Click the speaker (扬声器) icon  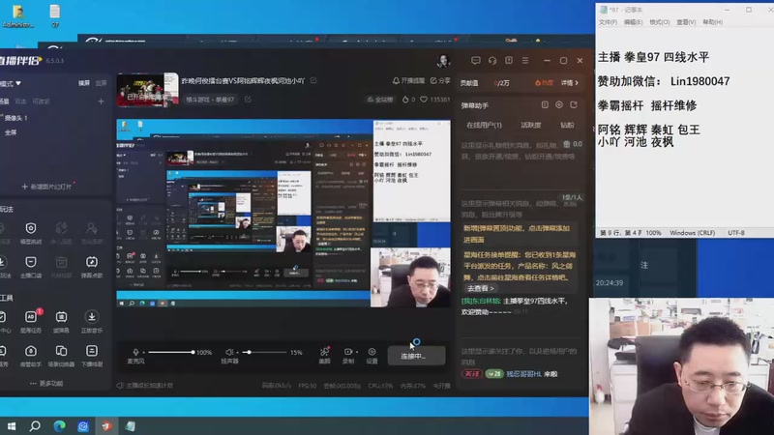(229, 352)
